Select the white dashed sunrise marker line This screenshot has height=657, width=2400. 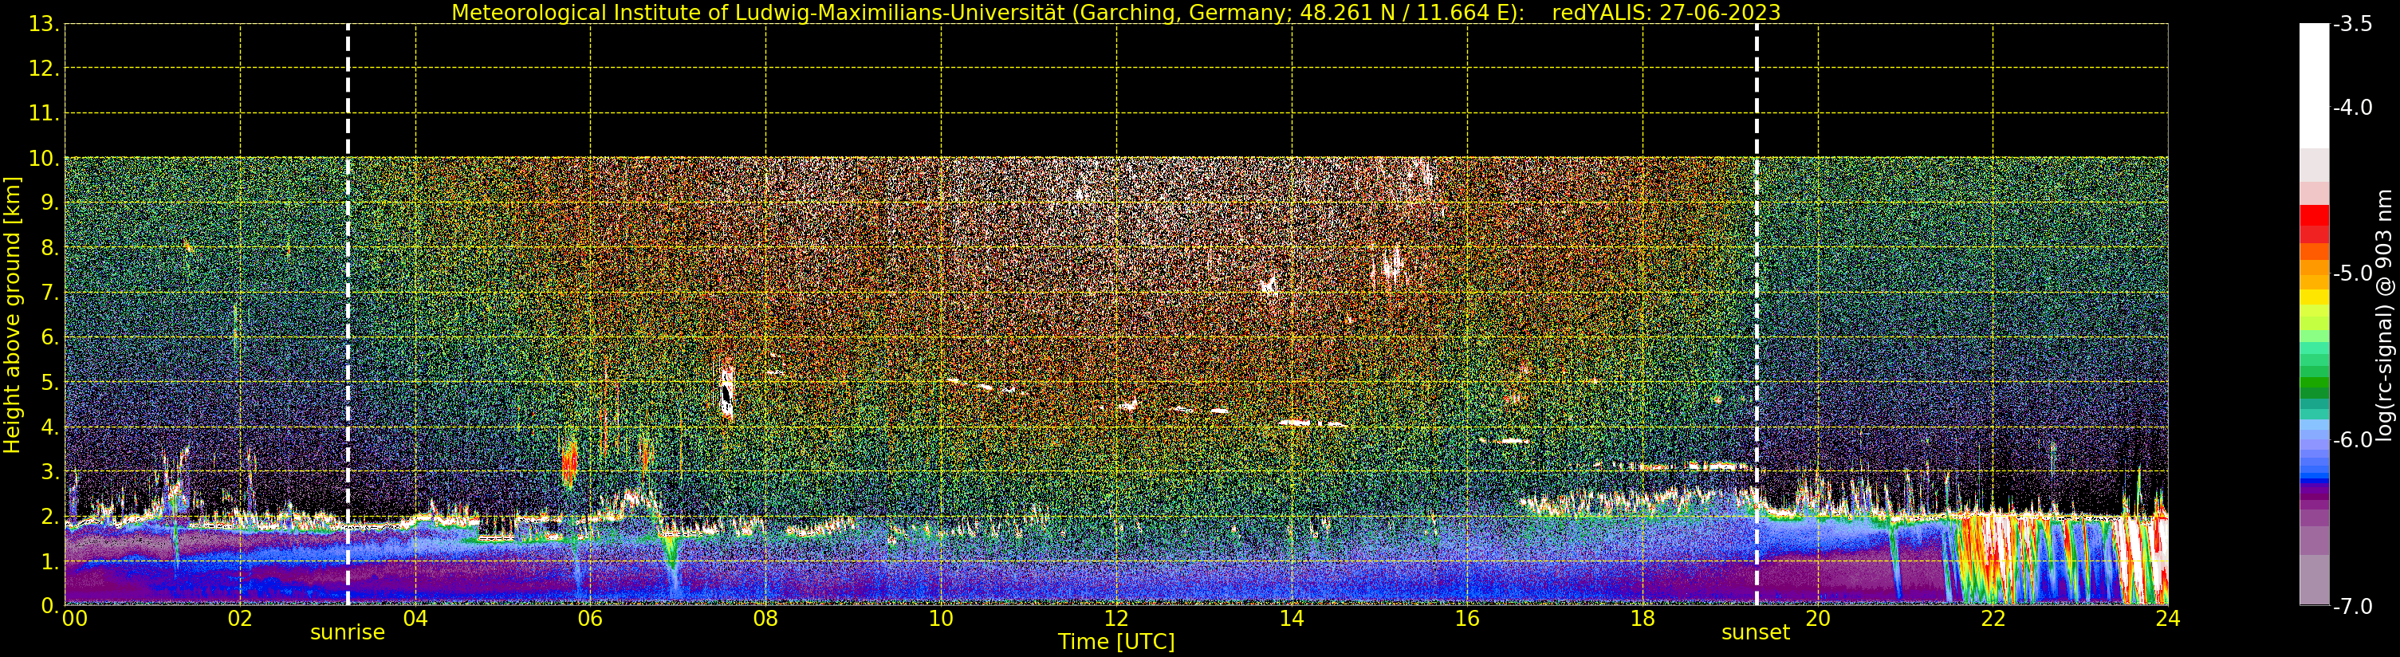348,315
